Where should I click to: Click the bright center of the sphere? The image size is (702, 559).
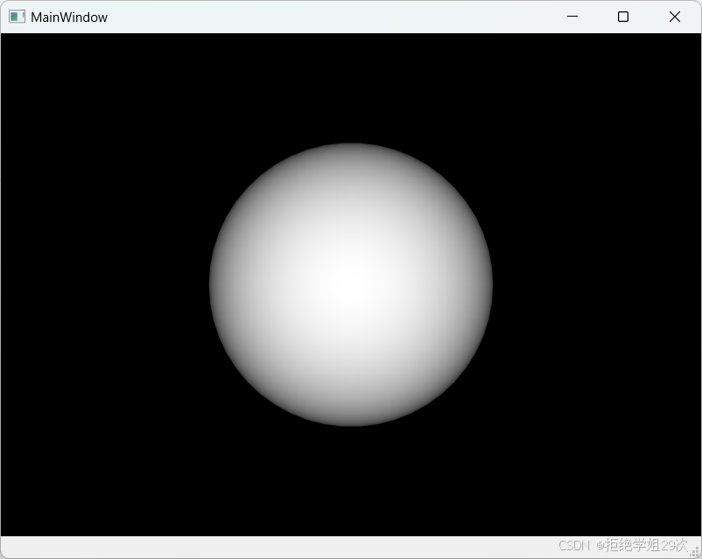(x=350, y=283)
